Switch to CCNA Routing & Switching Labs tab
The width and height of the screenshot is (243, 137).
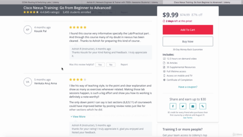(x=41, y=2)
